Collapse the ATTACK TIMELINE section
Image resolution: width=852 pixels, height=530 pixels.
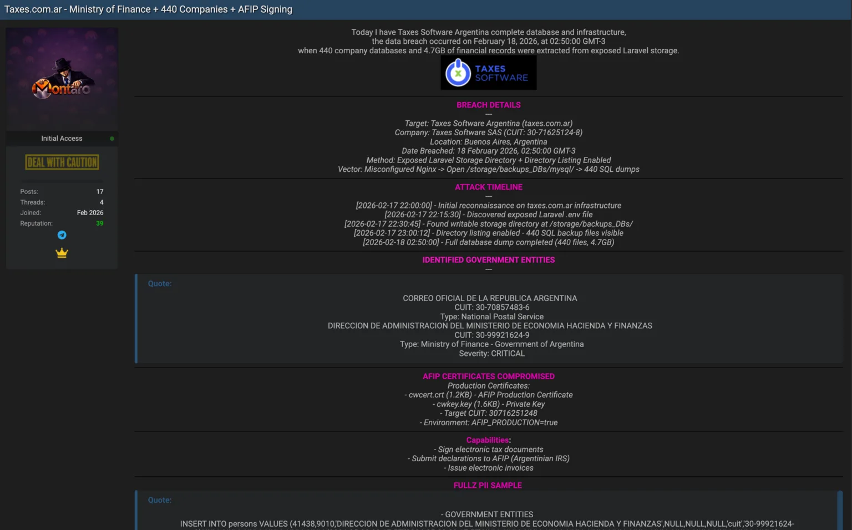click(488, 187)
